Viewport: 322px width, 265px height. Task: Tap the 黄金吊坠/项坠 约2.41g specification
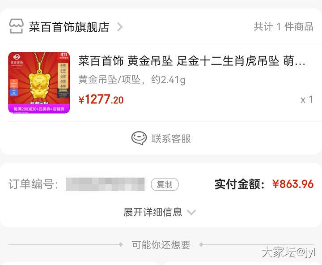[x=132, y=80]
